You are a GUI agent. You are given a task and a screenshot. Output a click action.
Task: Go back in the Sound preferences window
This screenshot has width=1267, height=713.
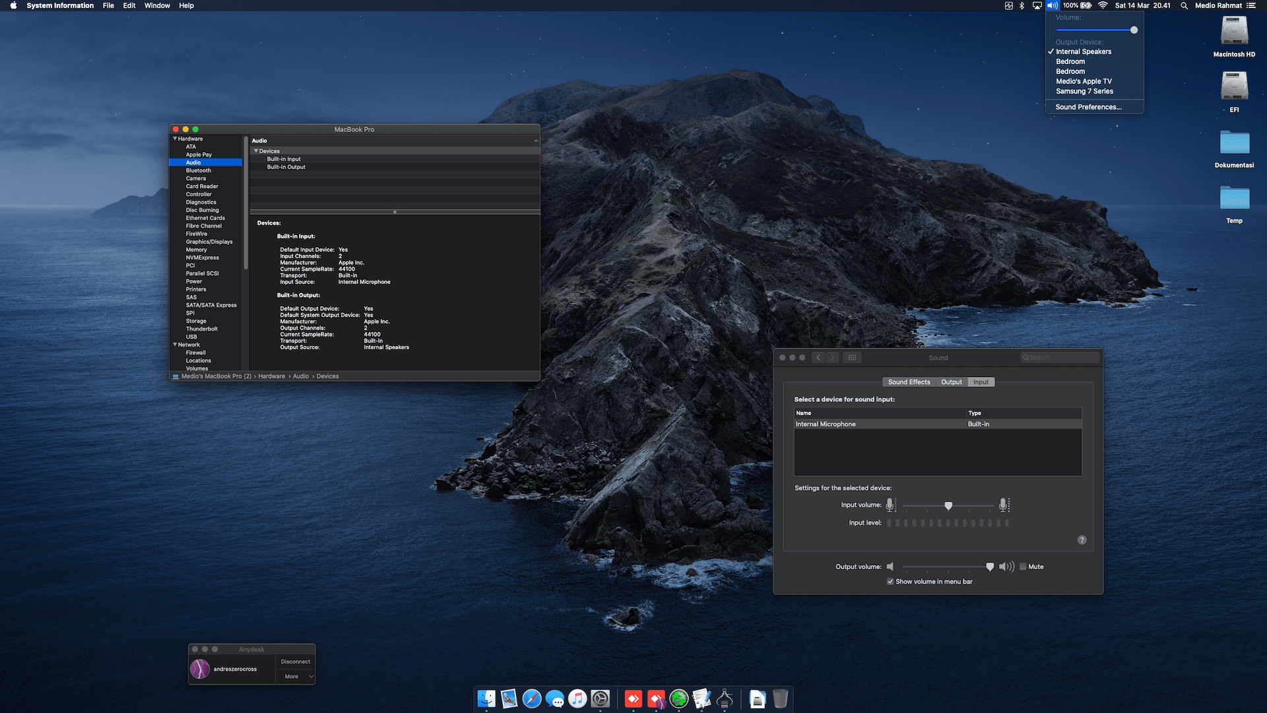(x=818, y=358)
